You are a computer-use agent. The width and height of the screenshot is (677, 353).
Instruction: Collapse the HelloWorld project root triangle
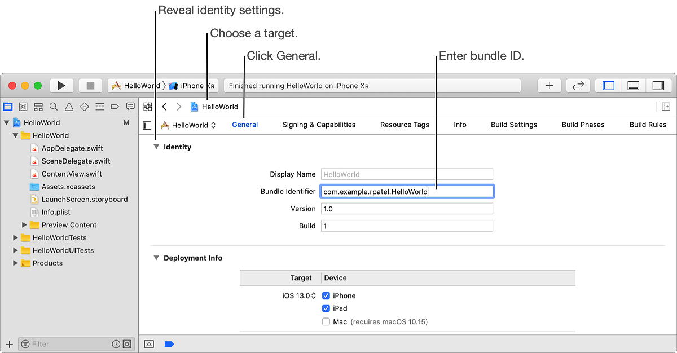tap(6, 122)
